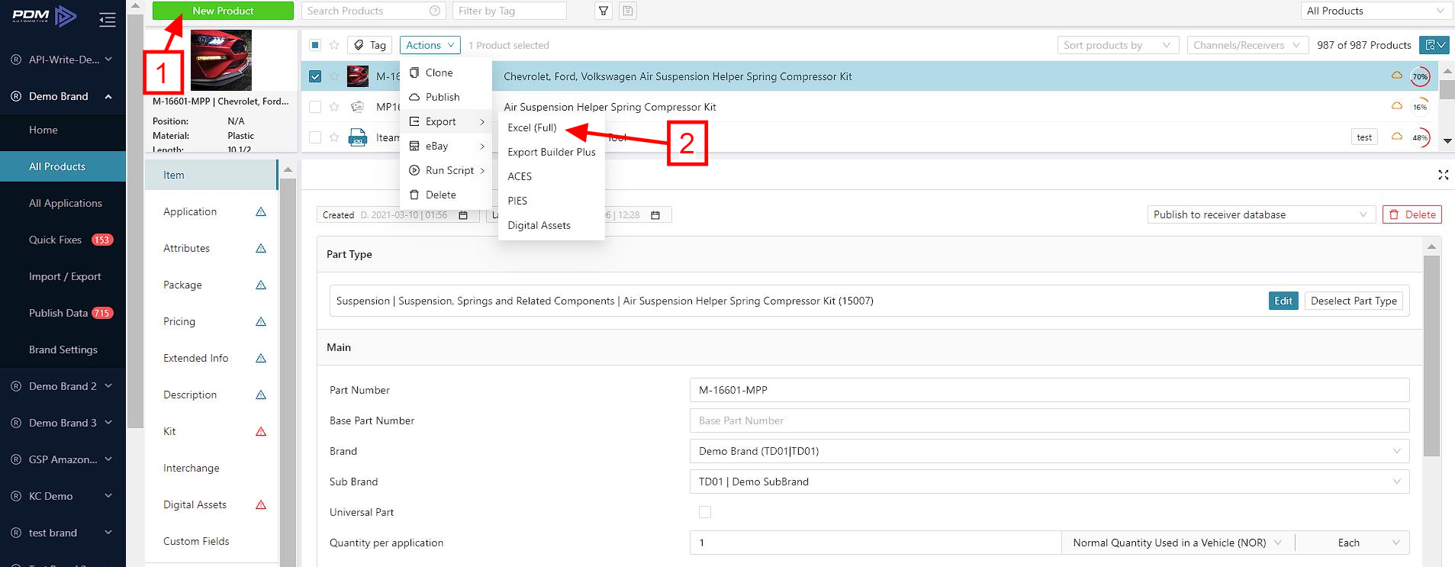This screenshot has height=567, width=1455.
Task: Open the Brand dropdown field
Action: tap(1049, 451)
